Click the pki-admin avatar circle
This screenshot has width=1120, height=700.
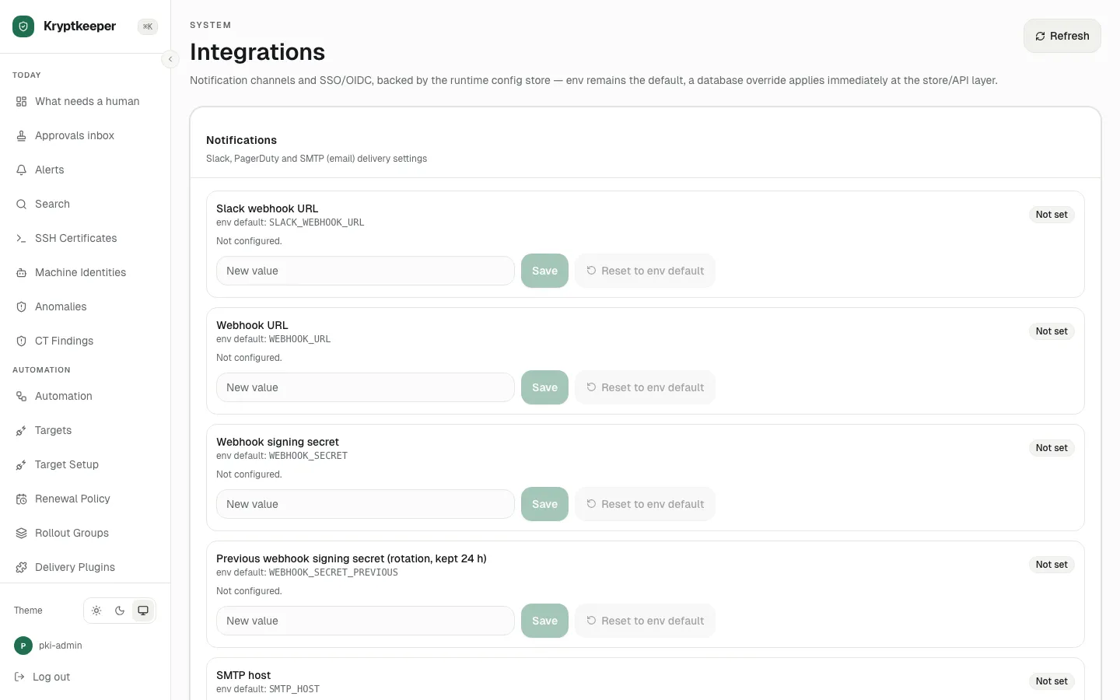[23, 646]
